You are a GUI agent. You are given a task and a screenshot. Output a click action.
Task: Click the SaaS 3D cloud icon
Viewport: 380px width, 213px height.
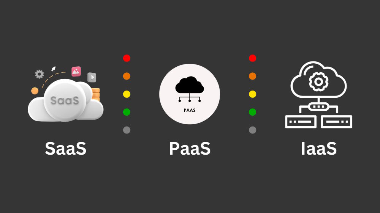66,100
